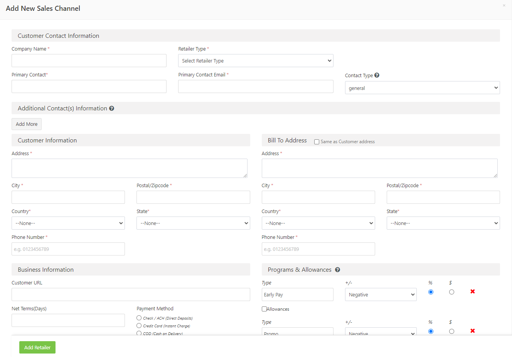Select dollar option for Early Pay

tap(451, 292)
